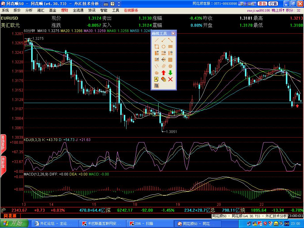Select the rectangle drawing tool
The height and width of the screenshot is (228, 304).
(157, 47)
